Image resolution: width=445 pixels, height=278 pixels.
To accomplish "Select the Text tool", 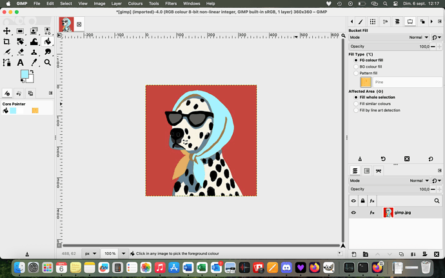I will click(x=20, y=63).
